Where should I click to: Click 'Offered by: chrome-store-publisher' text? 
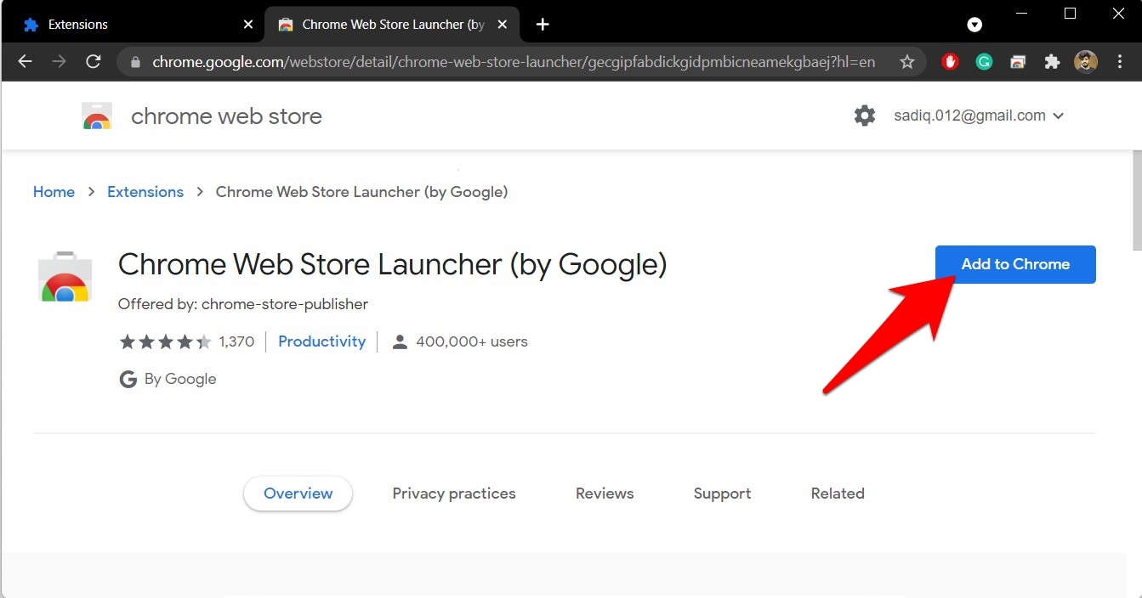[243, 304]
